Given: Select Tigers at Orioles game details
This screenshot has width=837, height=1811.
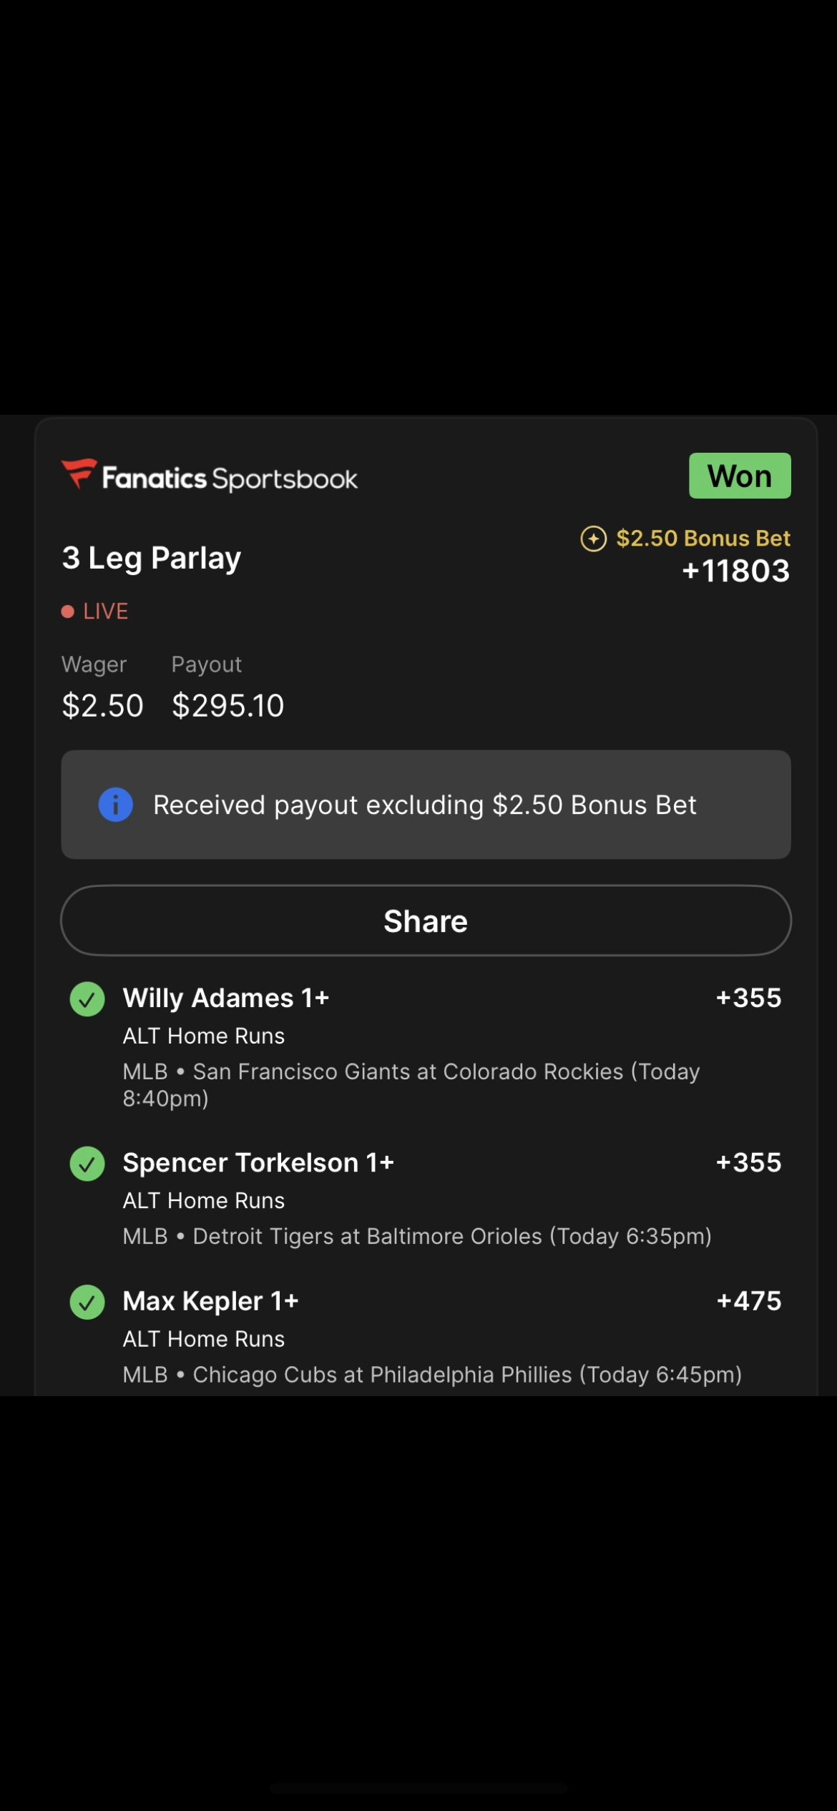Looking at the screenshot, I should pyautogui.click(x=417, y=1237).
